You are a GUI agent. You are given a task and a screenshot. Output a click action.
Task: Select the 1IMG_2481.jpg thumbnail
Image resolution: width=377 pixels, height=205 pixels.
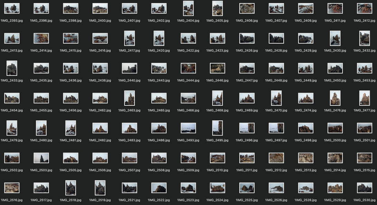point(71,128)
